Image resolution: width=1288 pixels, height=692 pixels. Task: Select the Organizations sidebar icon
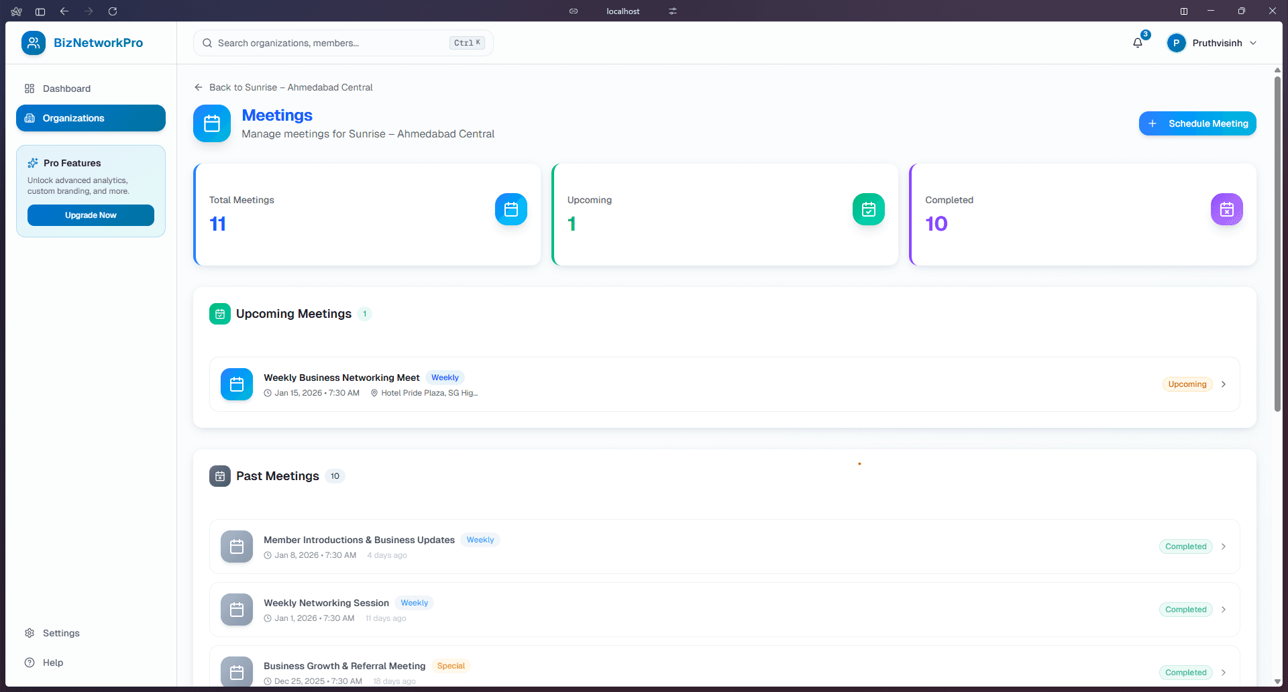pyautogui.click(x=30, y=118)
